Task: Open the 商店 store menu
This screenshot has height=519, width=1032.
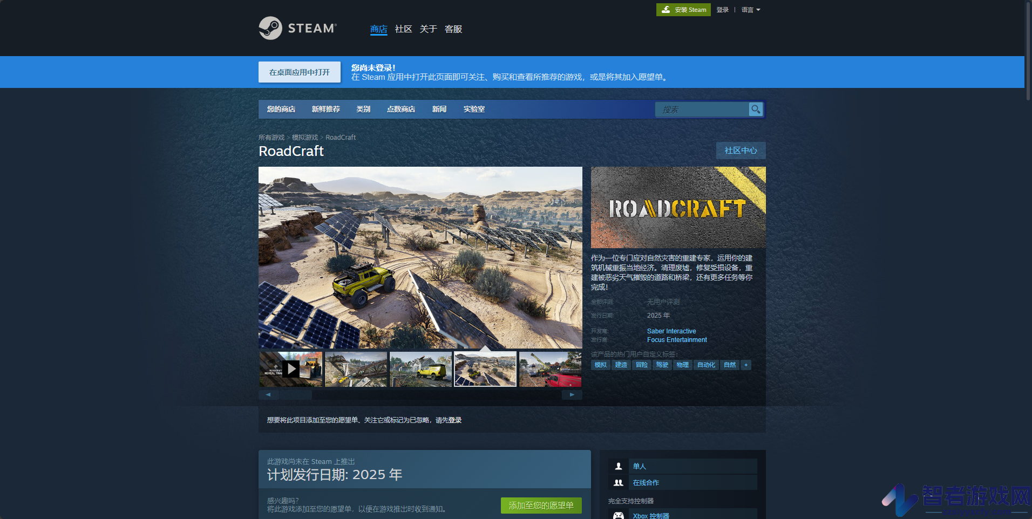Action: tap(379, 29)
